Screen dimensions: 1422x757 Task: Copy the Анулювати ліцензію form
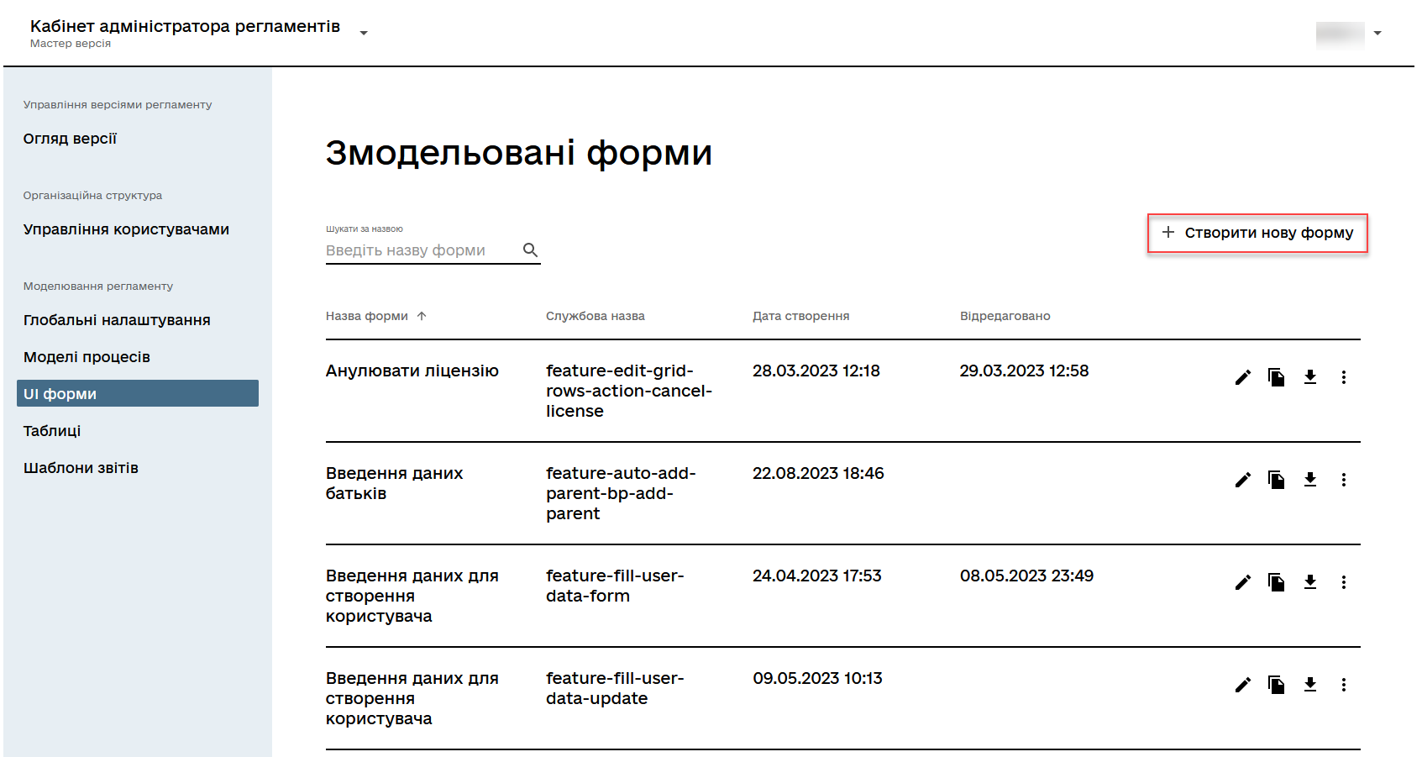tap(1277, 377)
